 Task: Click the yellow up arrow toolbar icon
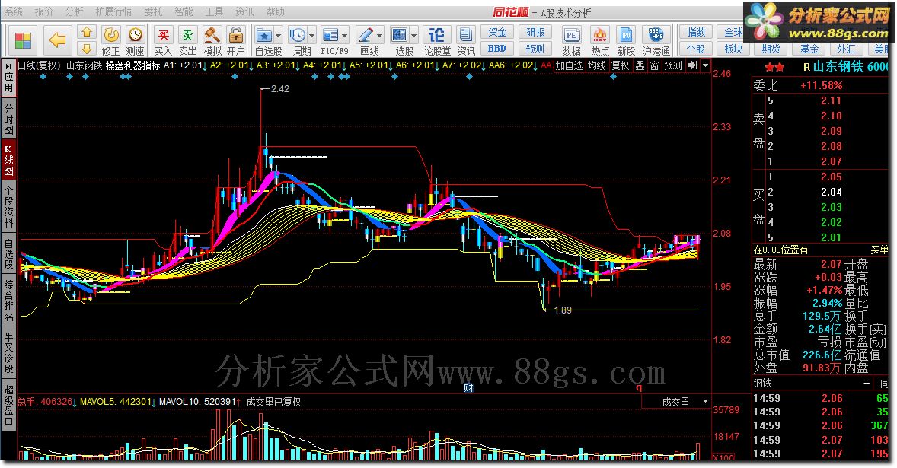86,32
